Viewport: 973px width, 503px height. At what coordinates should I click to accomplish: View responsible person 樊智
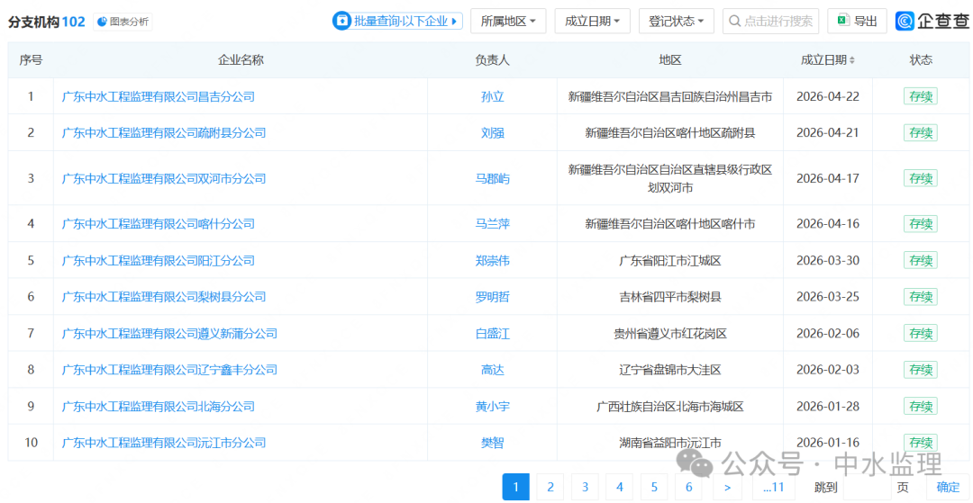(x=492, y=443)
